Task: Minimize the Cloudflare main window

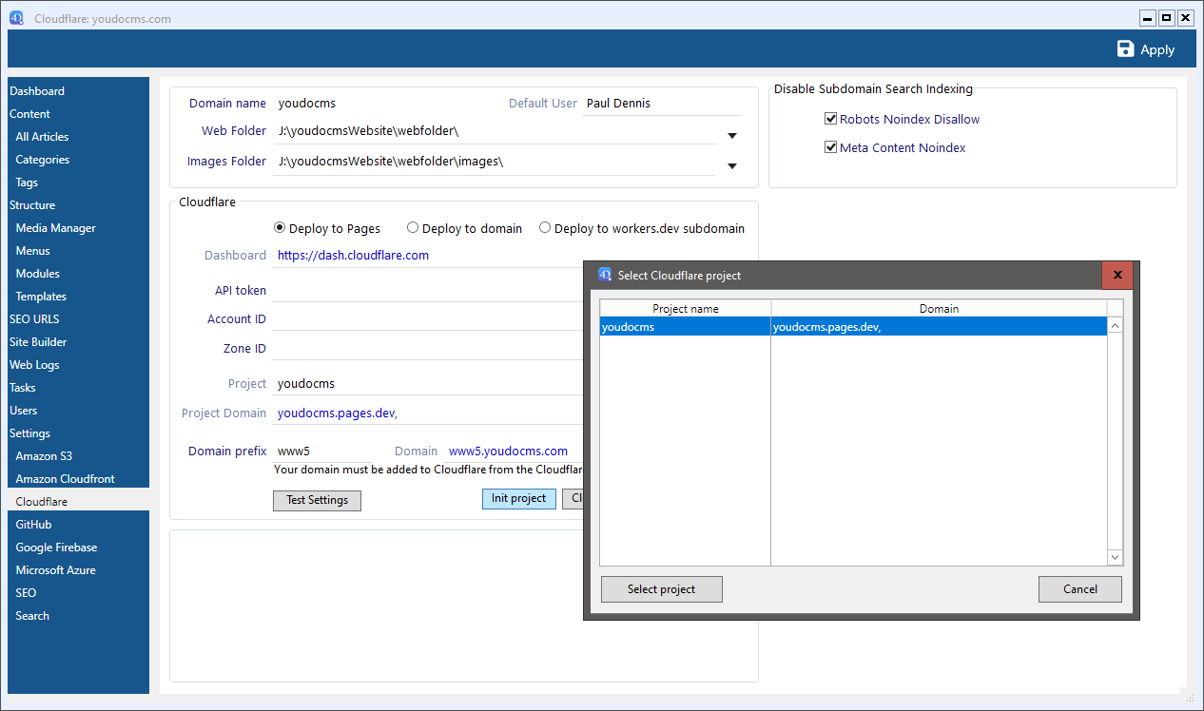Action: pyautogui.click(x=1148, y=18)
